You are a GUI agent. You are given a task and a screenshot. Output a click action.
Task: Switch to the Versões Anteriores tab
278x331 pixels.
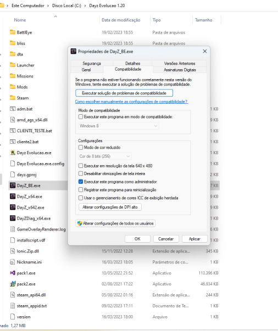[x=180, y=63]
